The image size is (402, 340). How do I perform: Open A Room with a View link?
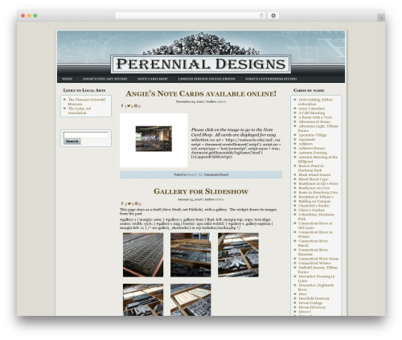(315, 117)
